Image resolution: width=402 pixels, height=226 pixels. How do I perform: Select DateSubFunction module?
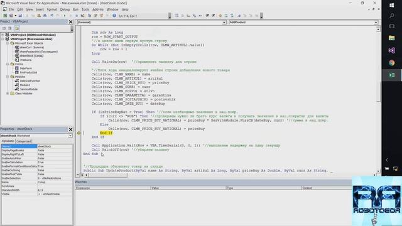30,81
